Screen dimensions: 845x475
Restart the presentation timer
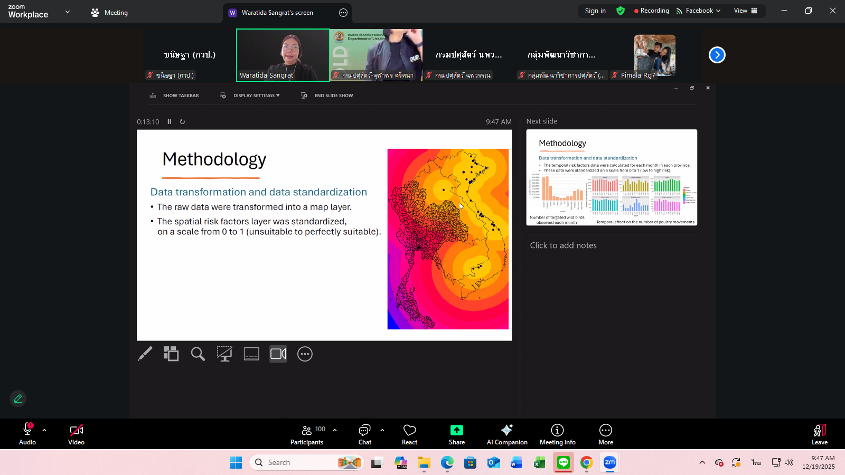183,121
